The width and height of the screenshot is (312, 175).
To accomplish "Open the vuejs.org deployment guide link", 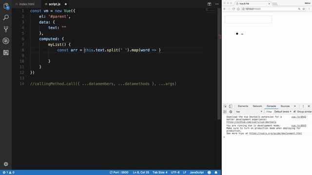I will (275, 133).
